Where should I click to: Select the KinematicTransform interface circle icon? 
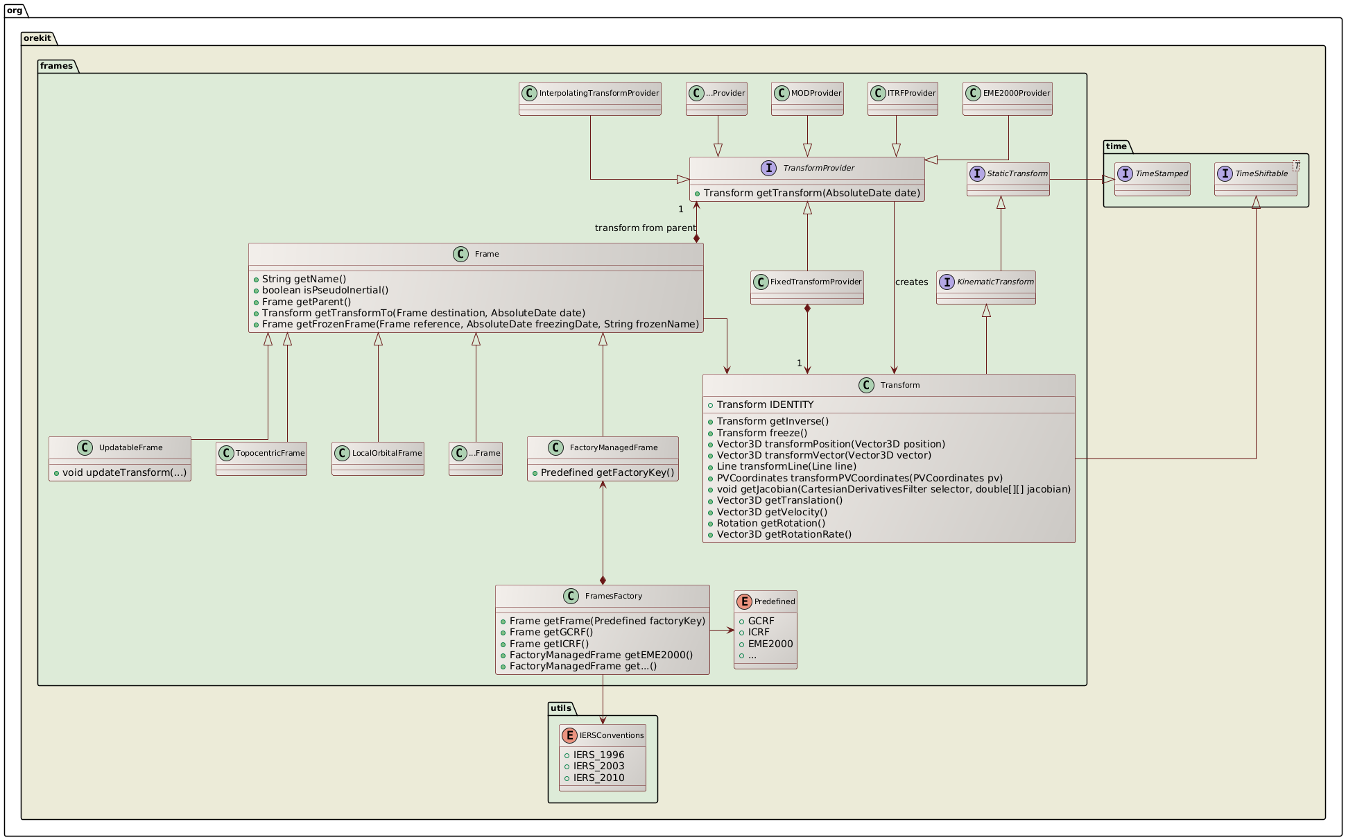[x=948, y=282]
